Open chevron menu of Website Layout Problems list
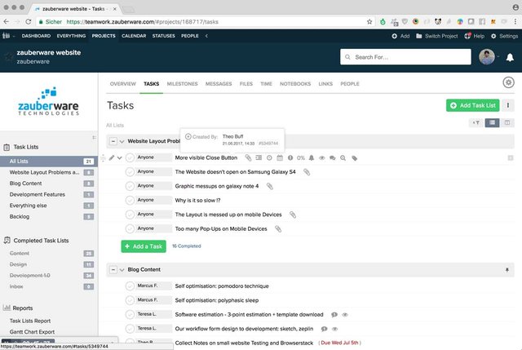The width and height of the screenshot is (522, 350). [x=122, y=141]
